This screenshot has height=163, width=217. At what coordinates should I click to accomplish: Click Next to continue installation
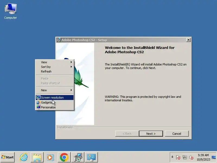[x=151, y=134]
